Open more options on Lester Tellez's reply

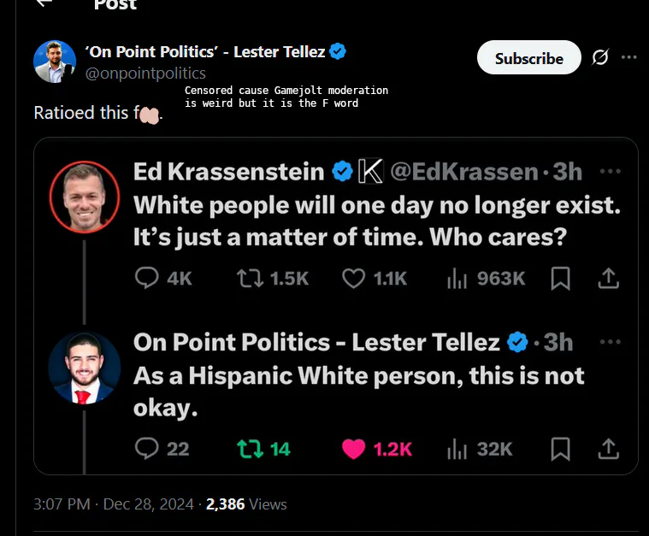point(610,342)
